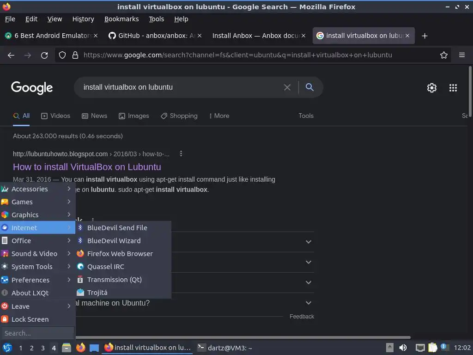Expand the Sound & Video category
The image size is (473, 355).
[x=37, y=254]
